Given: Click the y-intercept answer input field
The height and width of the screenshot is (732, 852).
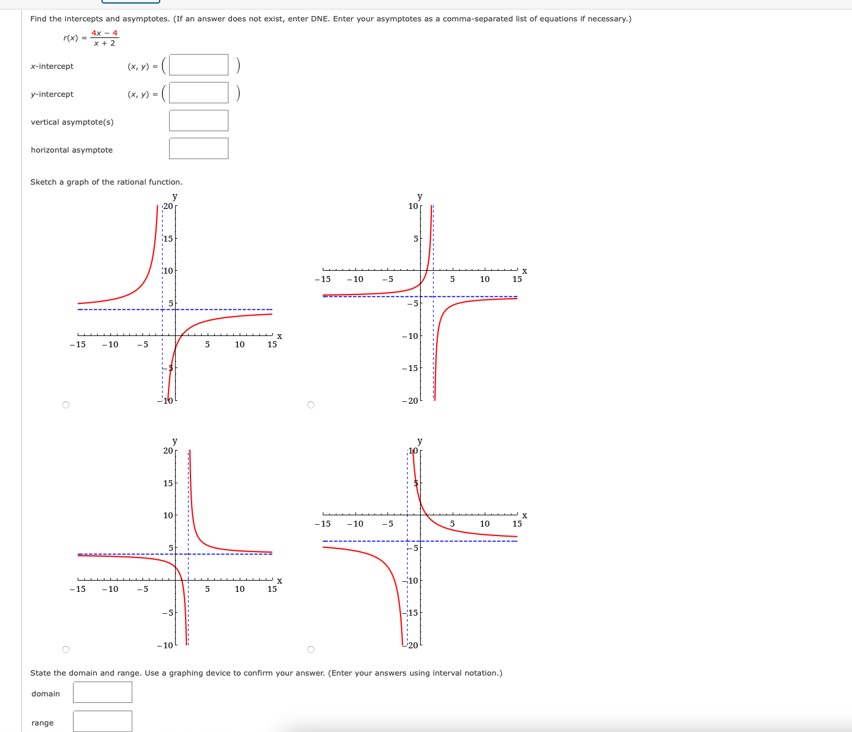Looking at the screenshot, I should pyautogui.click(x=198, y=93).
